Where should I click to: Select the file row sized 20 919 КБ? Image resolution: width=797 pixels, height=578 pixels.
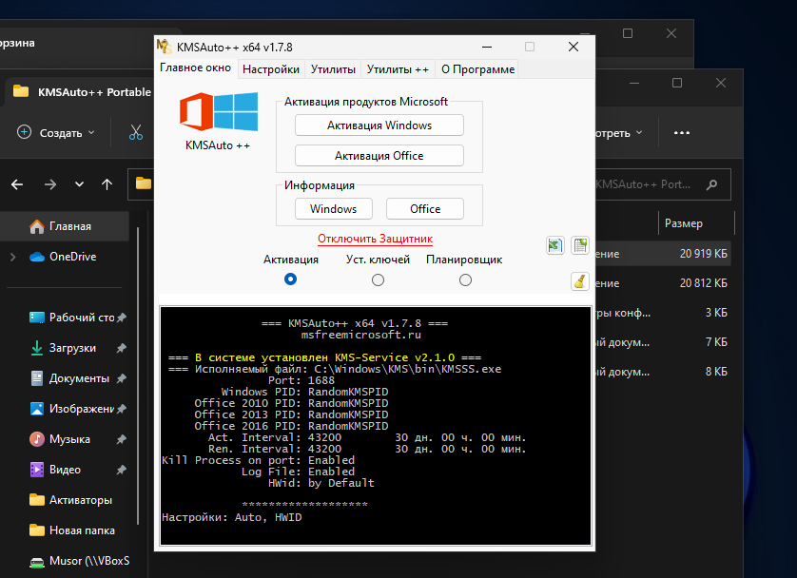(663, 254)
